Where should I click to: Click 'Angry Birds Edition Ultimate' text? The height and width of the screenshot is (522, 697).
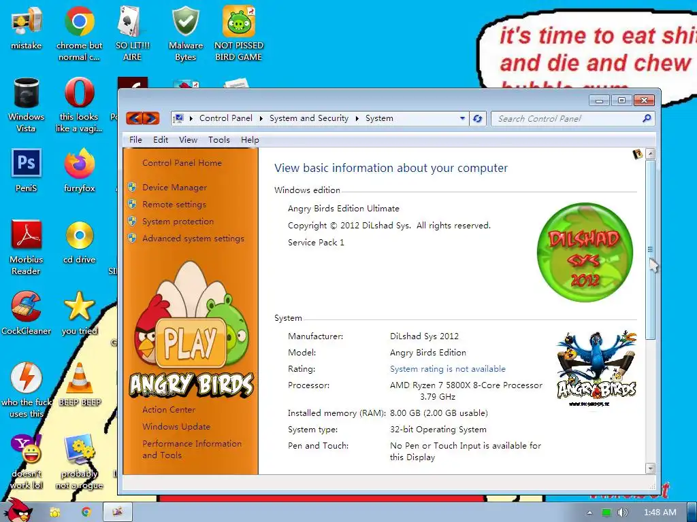(x=343, y=209)
